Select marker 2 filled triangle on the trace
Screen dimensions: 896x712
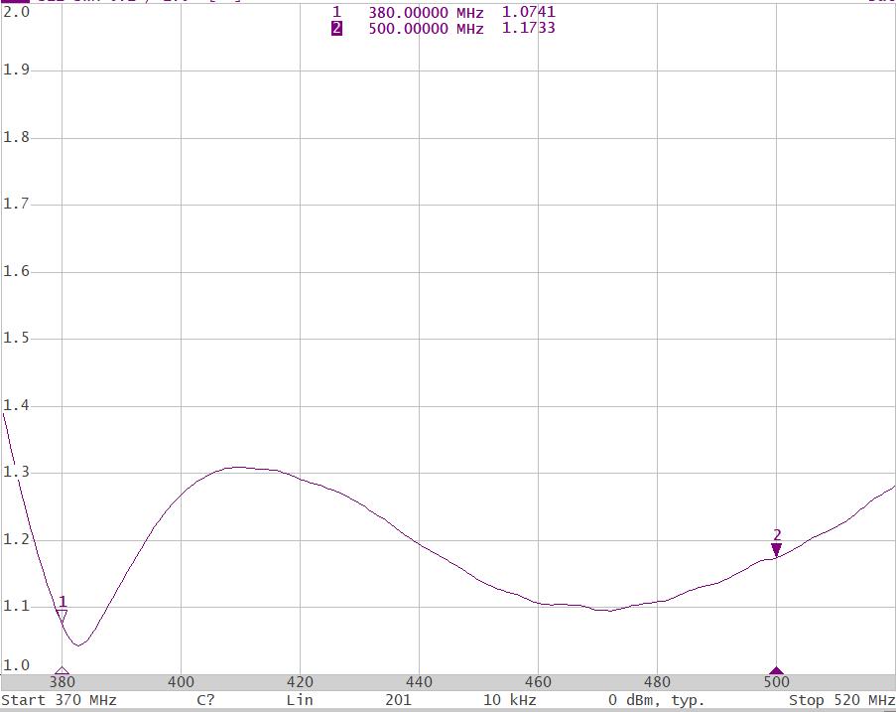tap(776, 549)
